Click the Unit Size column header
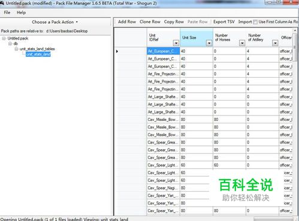299x221 pixels. coord(197,38)
